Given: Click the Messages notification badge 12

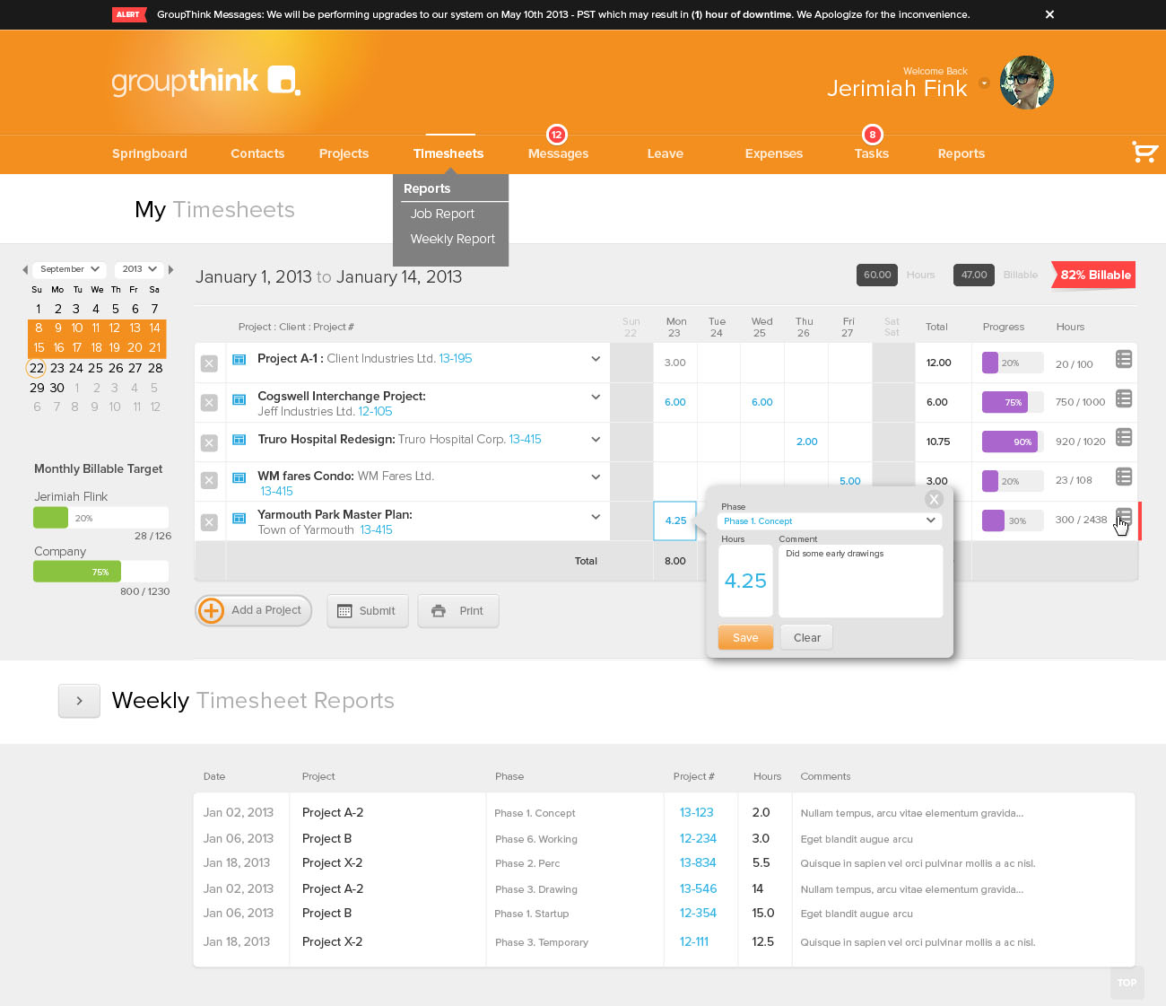Looking at the screenshot, I should coord(557,135).
